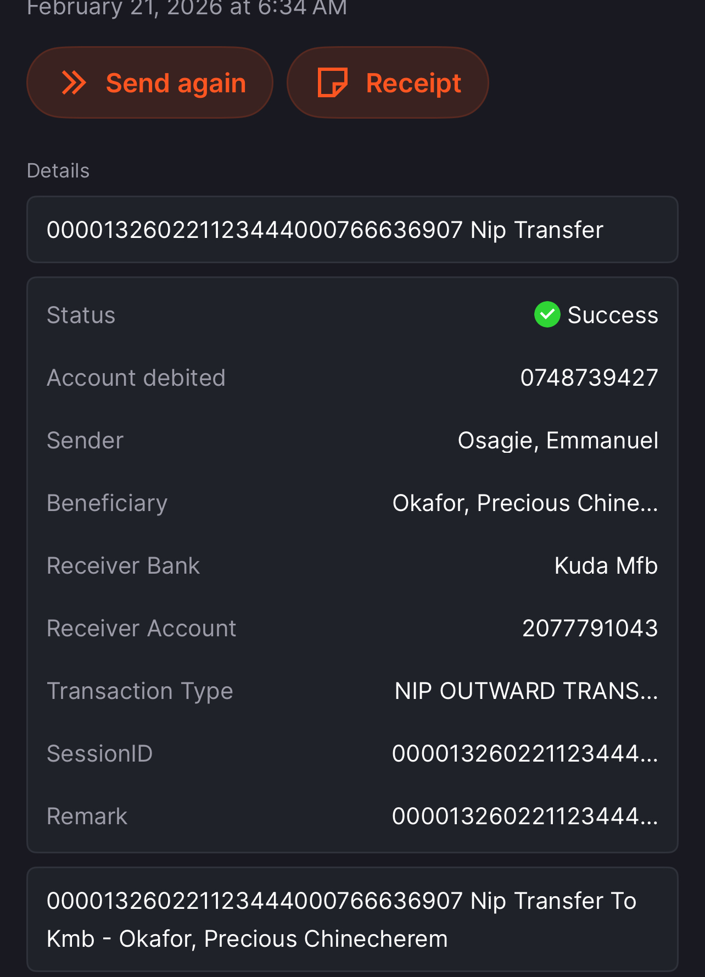Click the Details section heading
Image resolution: width=705 pixels, height=977 pixels.
pyautogui.click(x=58, y=171)
